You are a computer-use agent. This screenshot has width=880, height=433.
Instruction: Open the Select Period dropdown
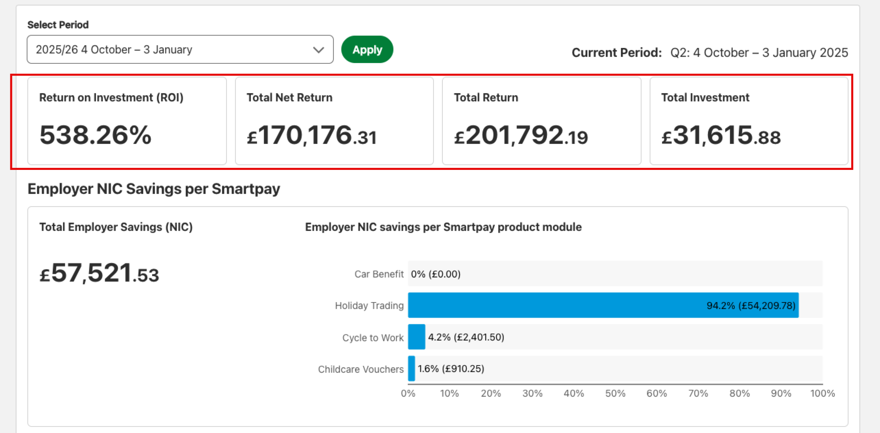[180, 49]
